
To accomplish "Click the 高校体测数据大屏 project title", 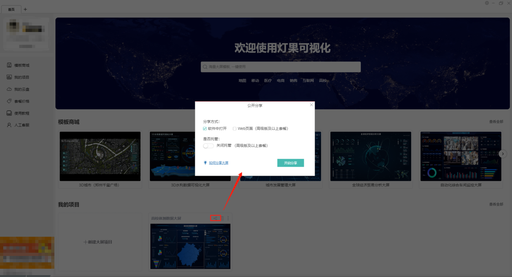I will tap(166, 218).
